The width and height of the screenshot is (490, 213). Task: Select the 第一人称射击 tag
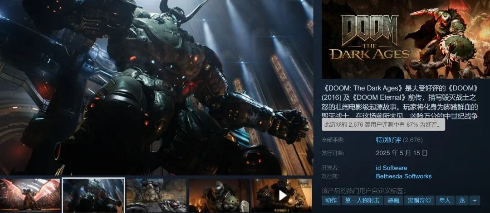(x=362, y=200)
